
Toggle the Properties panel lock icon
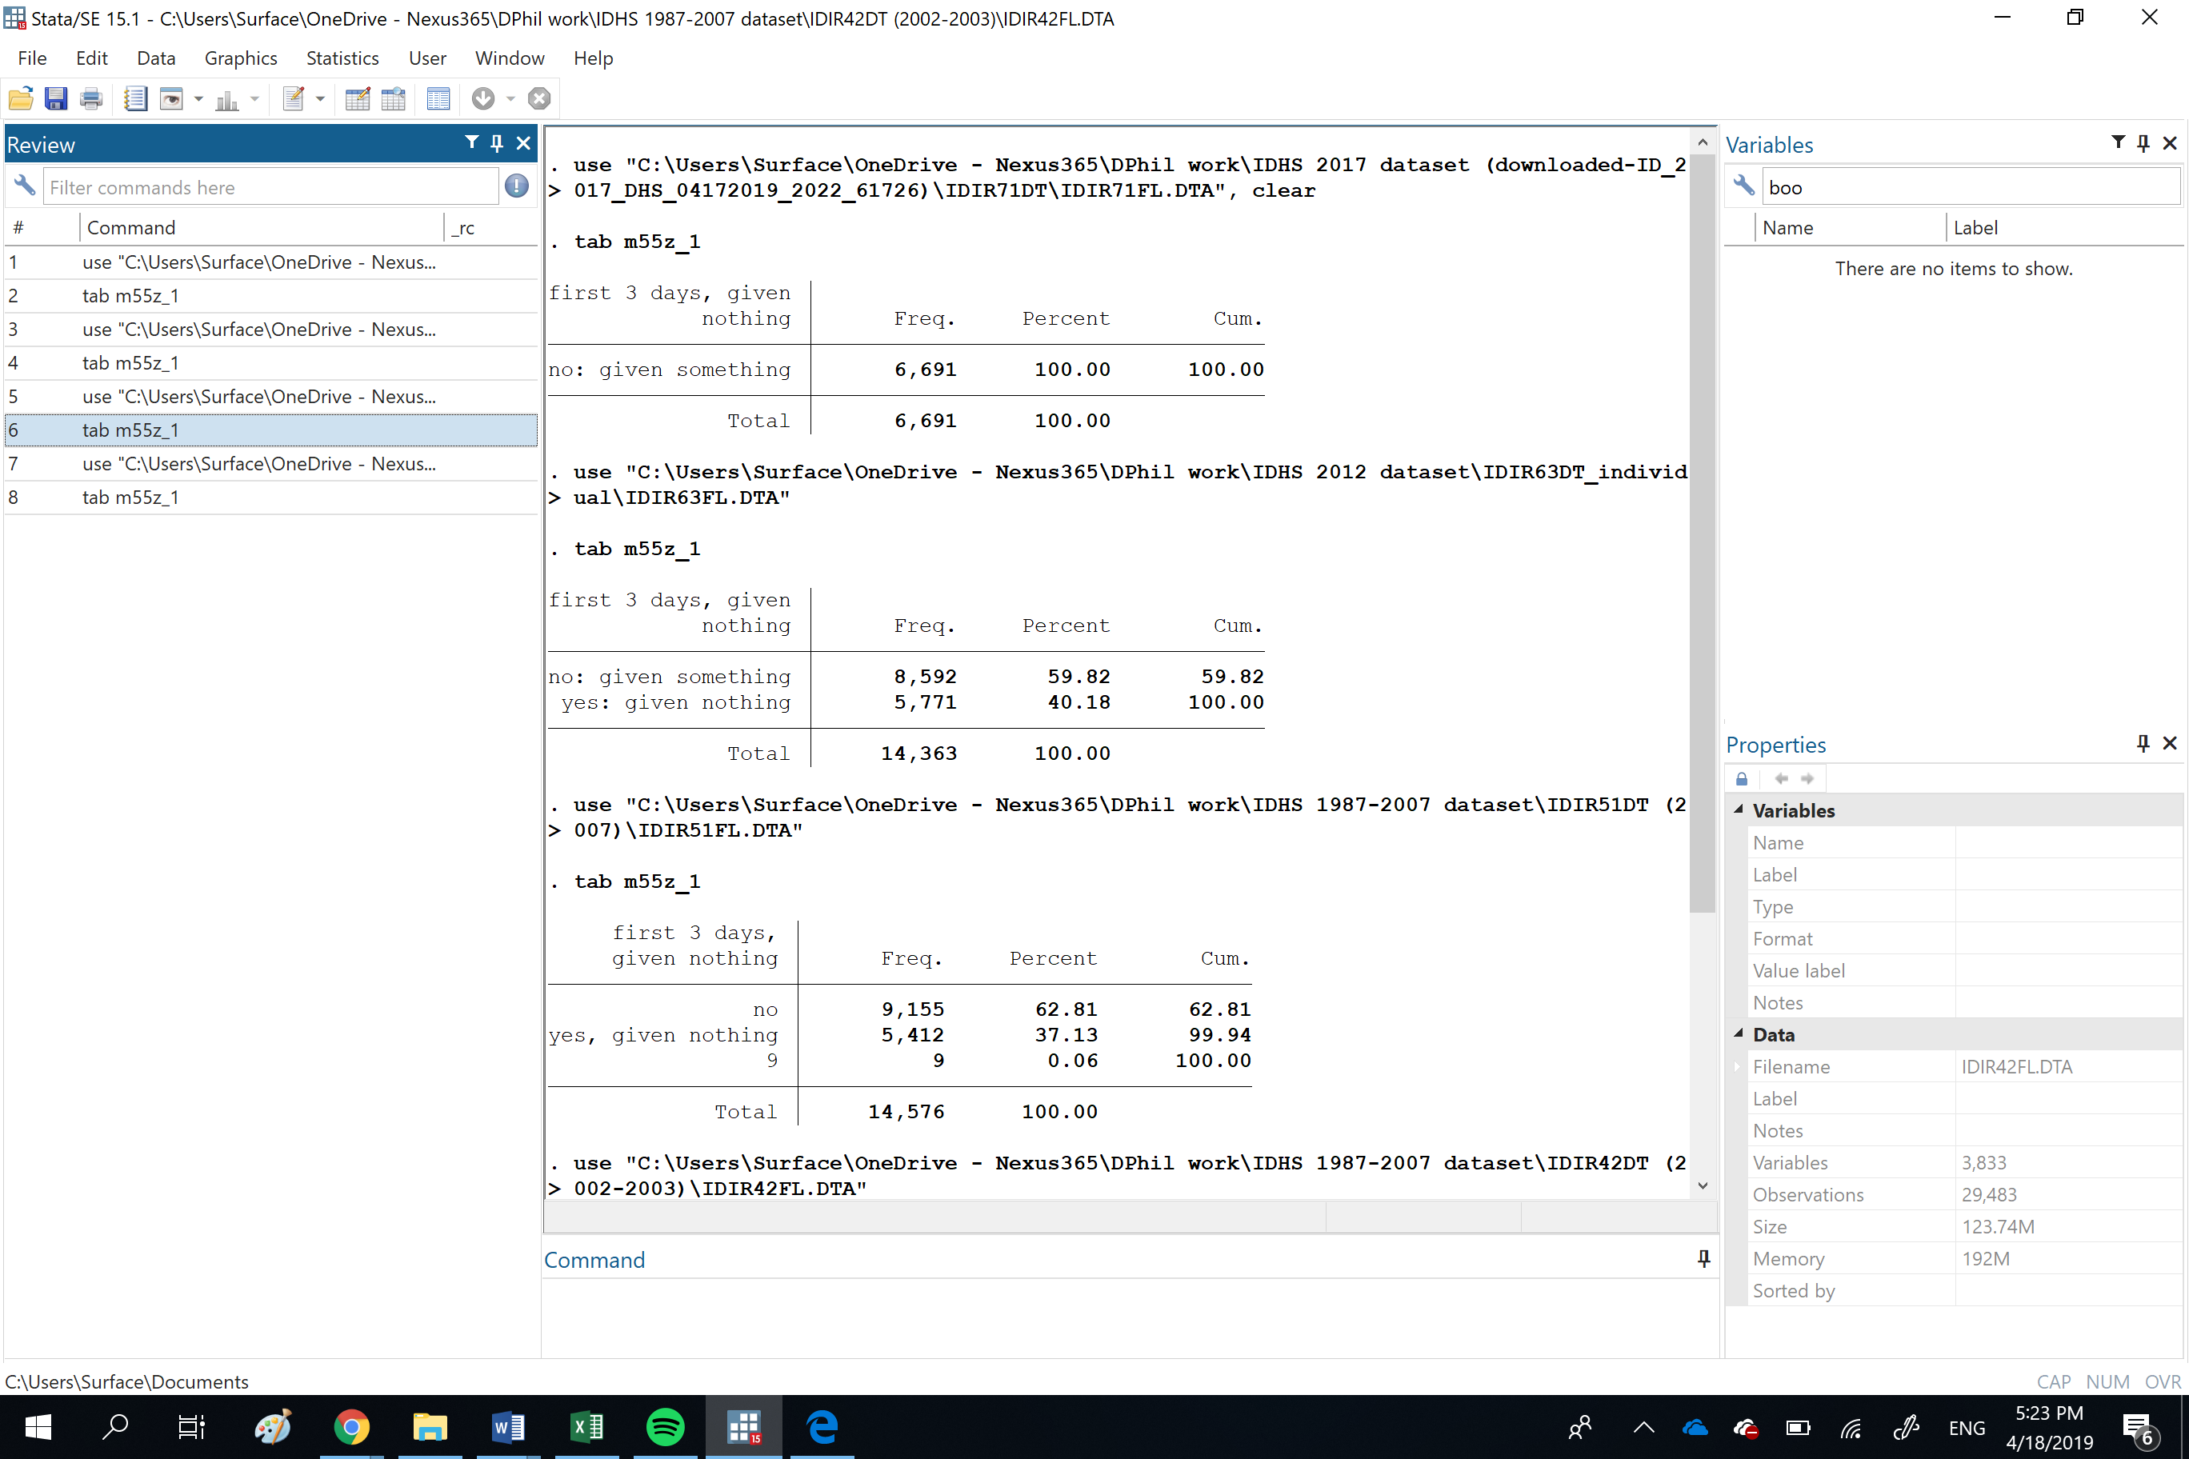pos(1741,779)
